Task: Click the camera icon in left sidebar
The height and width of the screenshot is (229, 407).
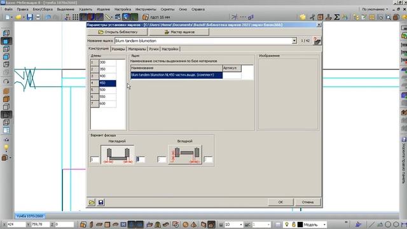Action: click(x=6, y=140)
